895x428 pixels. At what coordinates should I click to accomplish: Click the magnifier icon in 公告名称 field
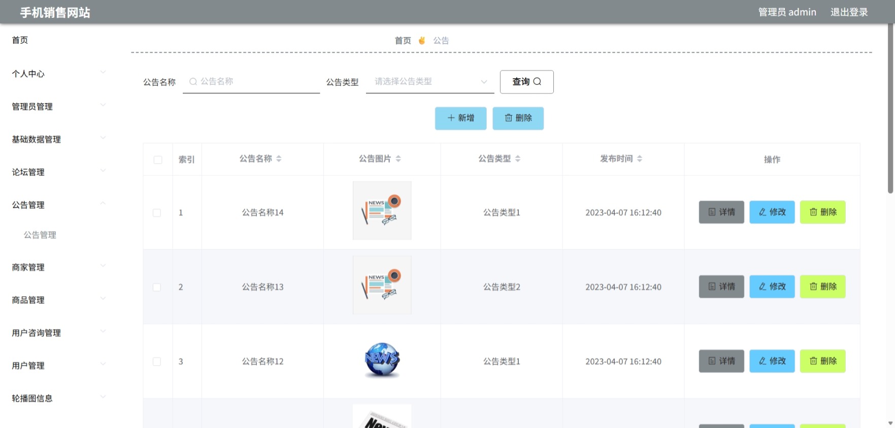pos(193,82)
